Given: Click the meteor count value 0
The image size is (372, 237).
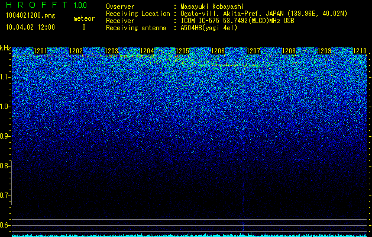Looking at the screenshot, I should [84, 27].
